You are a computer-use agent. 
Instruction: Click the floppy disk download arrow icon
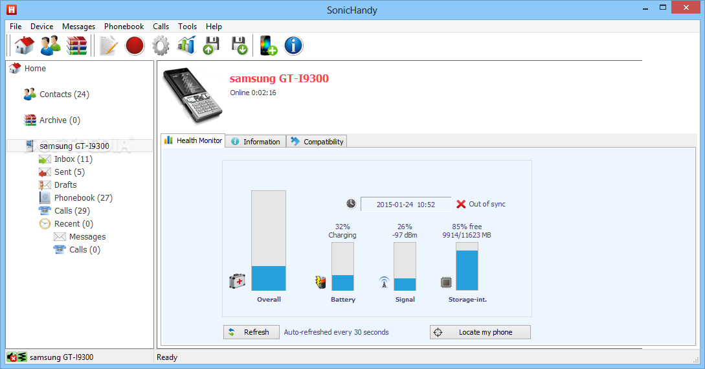pyautogui.click(x=239, y=45)
